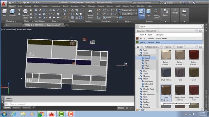Image resolution: width=209 pixels, height=117 pixels.
Task: Select the Loop - Dark Brown material
Action: [x=180, y=93]
